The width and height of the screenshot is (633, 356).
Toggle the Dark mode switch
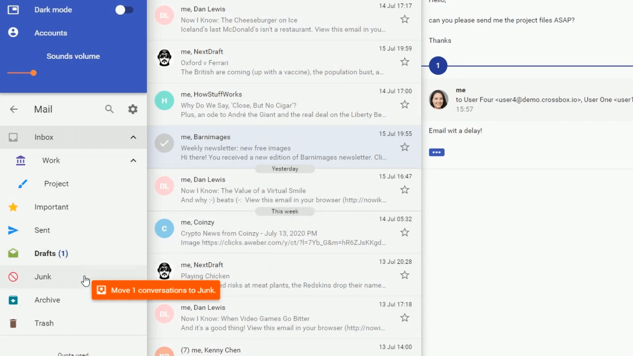tap(124, 10)
